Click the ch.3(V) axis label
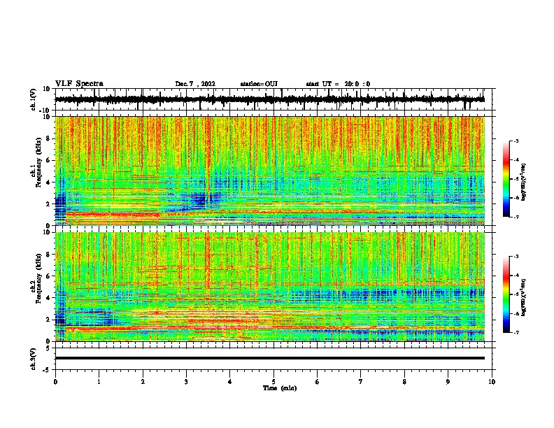This screenshot has height=428, width=554. (34, 359)
